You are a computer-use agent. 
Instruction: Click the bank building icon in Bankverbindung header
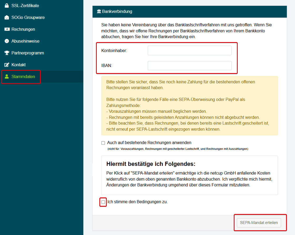99,12
